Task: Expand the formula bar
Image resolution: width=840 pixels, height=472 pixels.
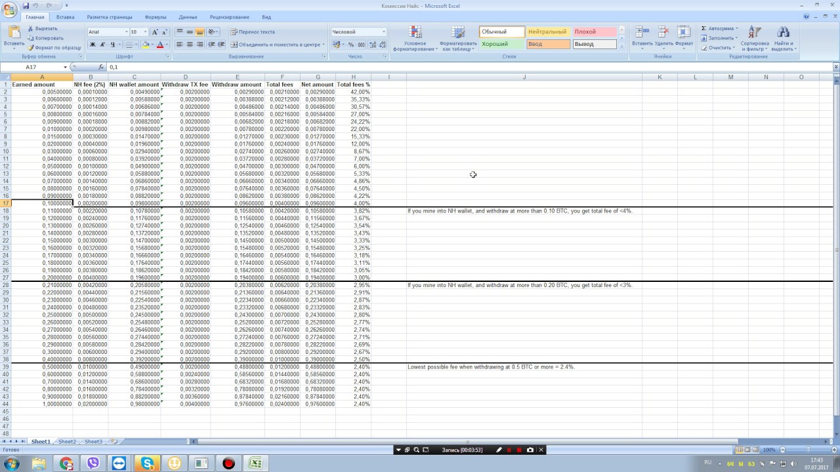Action: point(836,67)
